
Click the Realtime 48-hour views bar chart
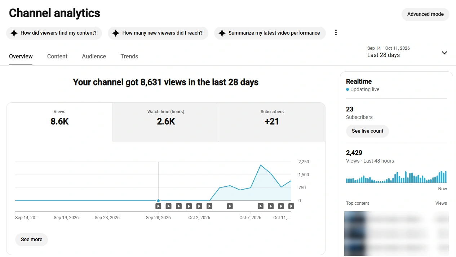[x=396, y=177]
